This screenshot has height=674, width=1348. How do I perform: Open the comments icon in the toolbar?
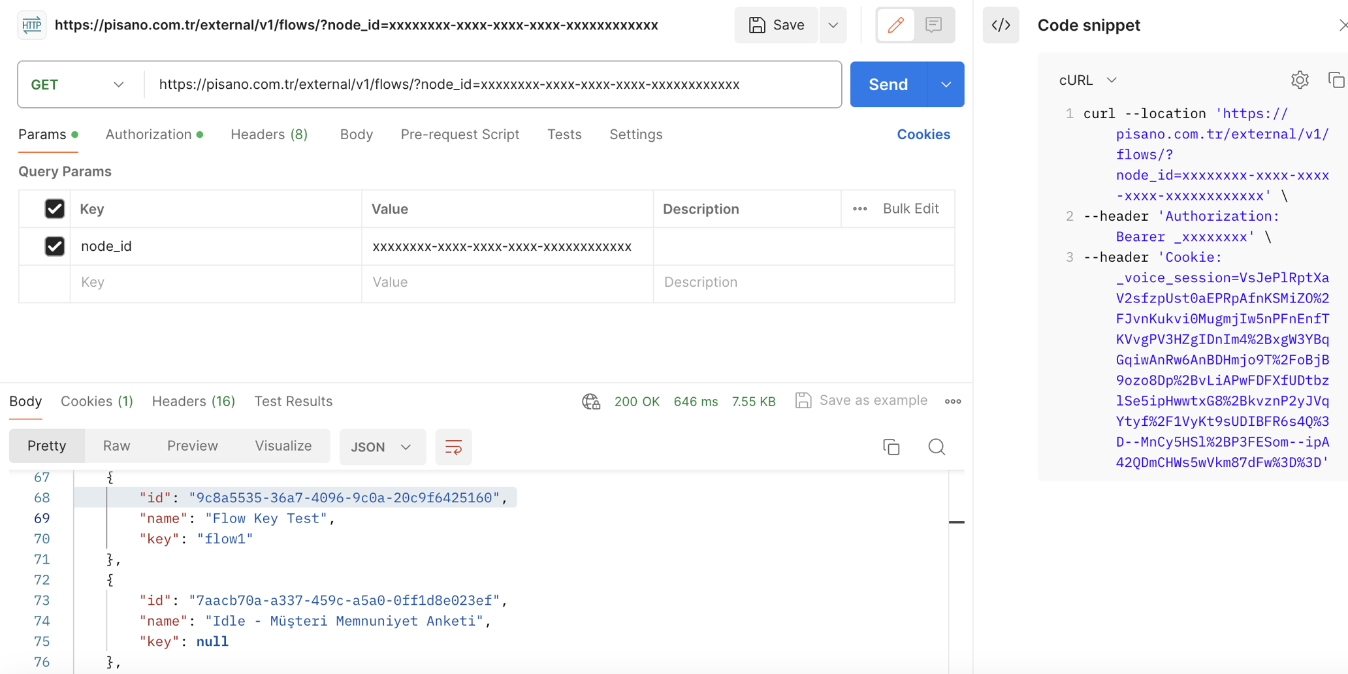pos(933,25)
